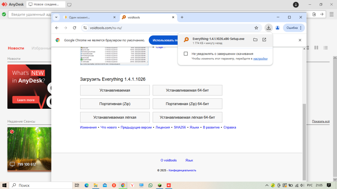Image resolution: width=337 pixels, height=189 pixels.
Task: Open the 'Изменения' link
Action: tap(88, 127)
